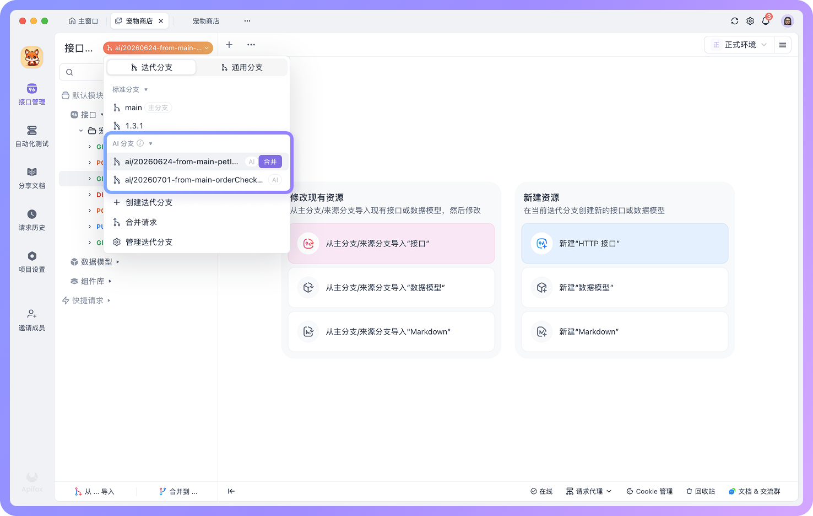Click the search icon in the left panel
Screen dimensions: 813x516
(x=69, y=72)
